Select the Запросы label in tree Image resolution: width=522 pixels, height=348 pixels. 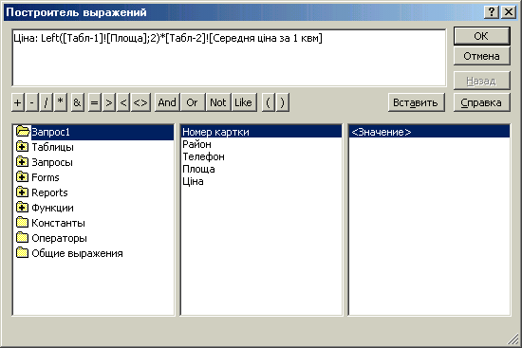point(52,162)
